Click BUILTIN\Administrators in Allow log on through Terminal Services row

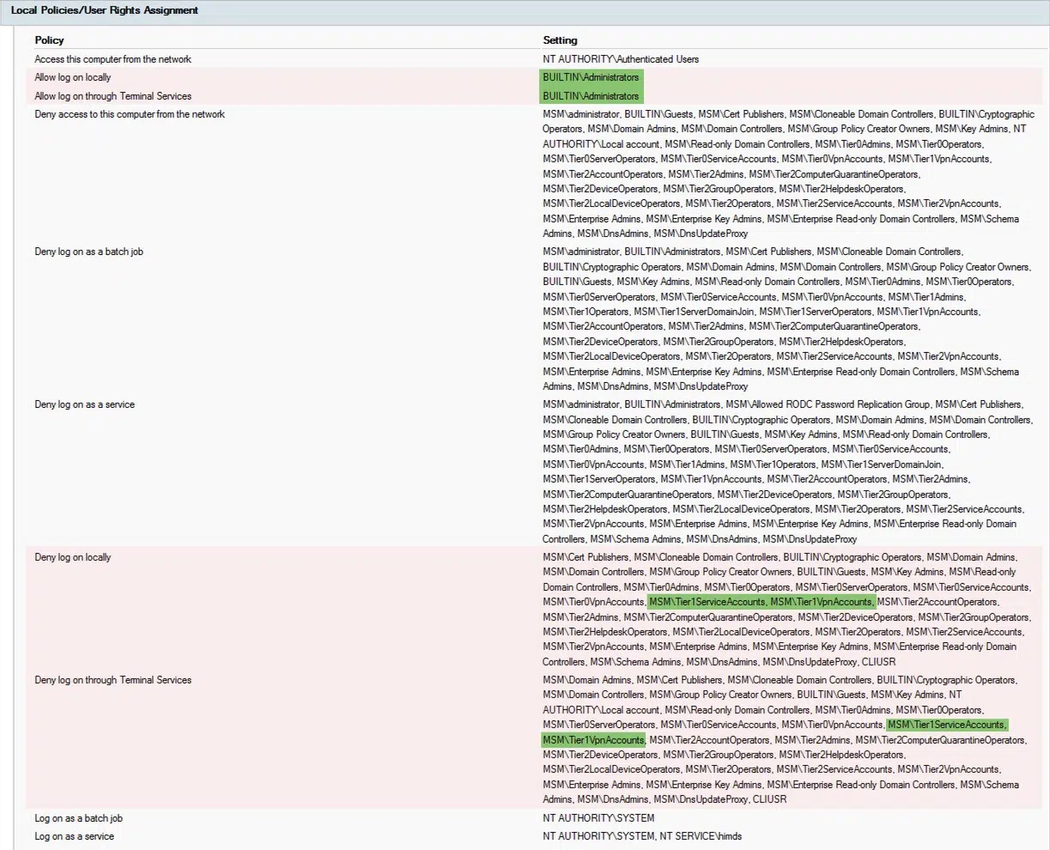pyautogui.click(x=591, y=96)
